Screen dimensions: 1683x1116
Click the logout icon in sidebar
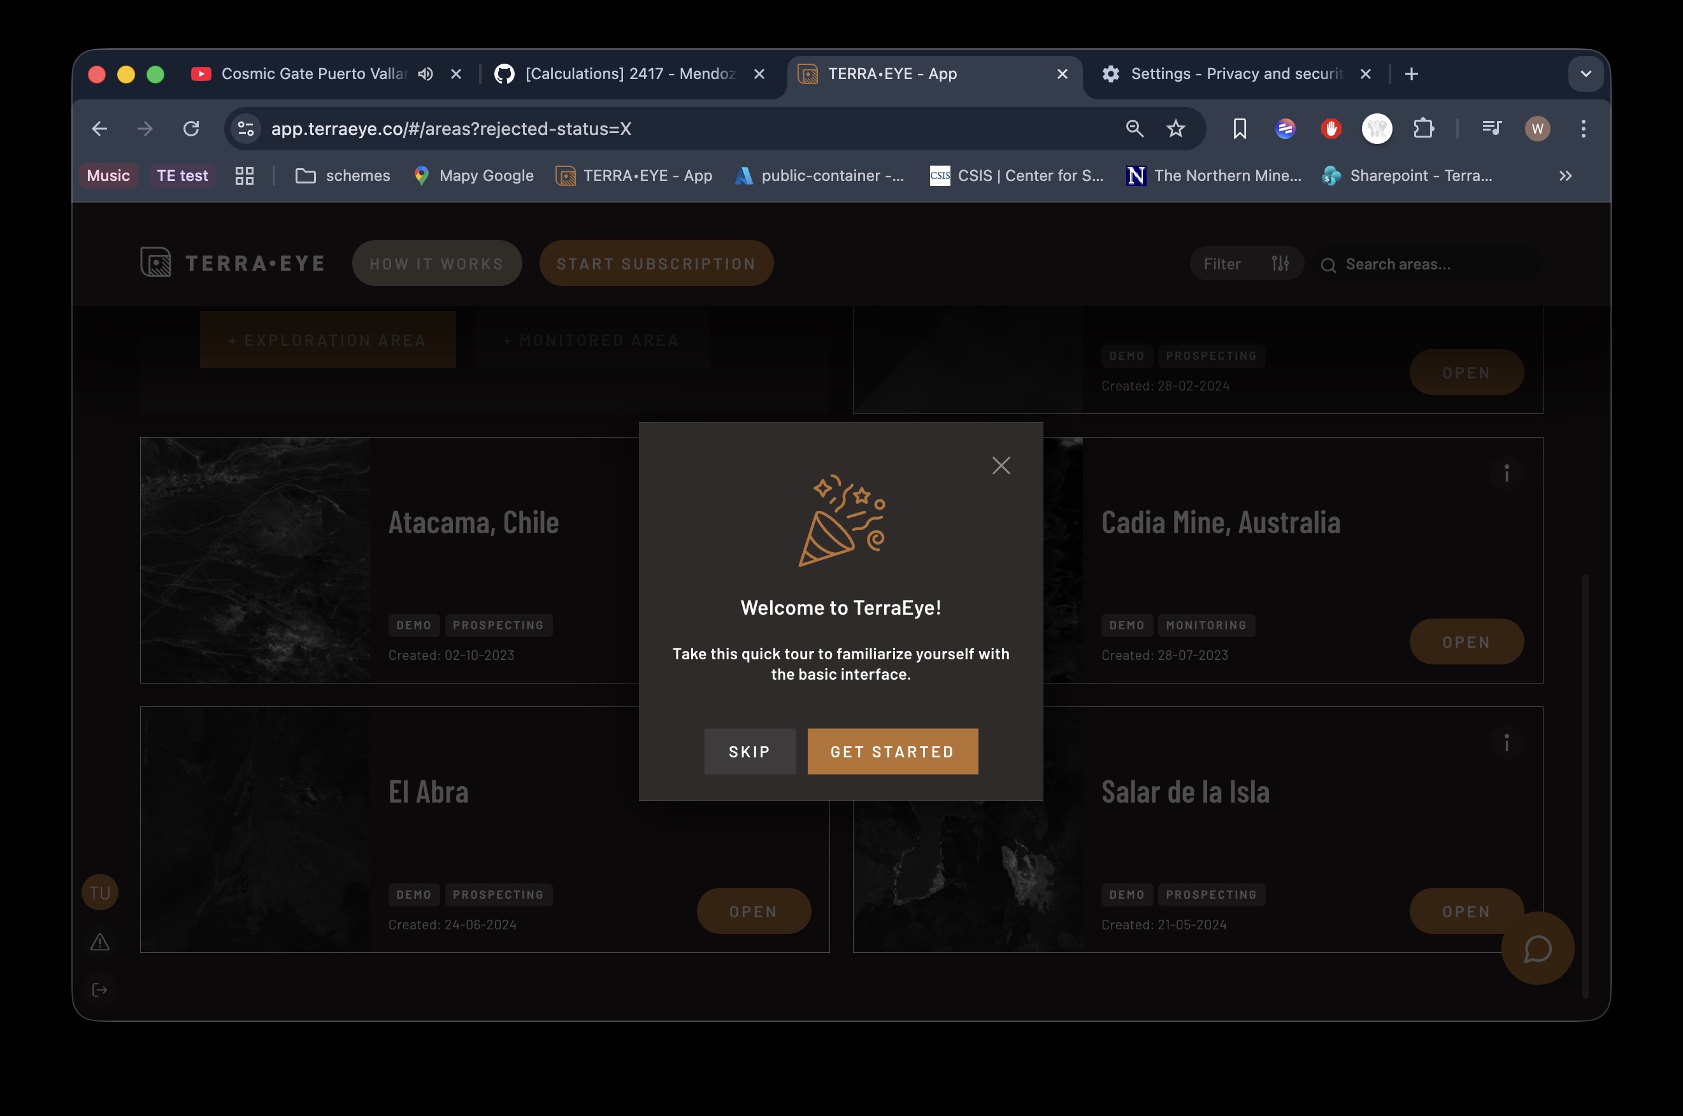pos(99,989)
